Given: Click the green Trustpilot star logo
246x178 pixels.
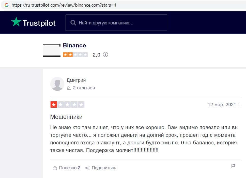Looking at the screenshot, I should pyautogui.click(x=16, y=22).
